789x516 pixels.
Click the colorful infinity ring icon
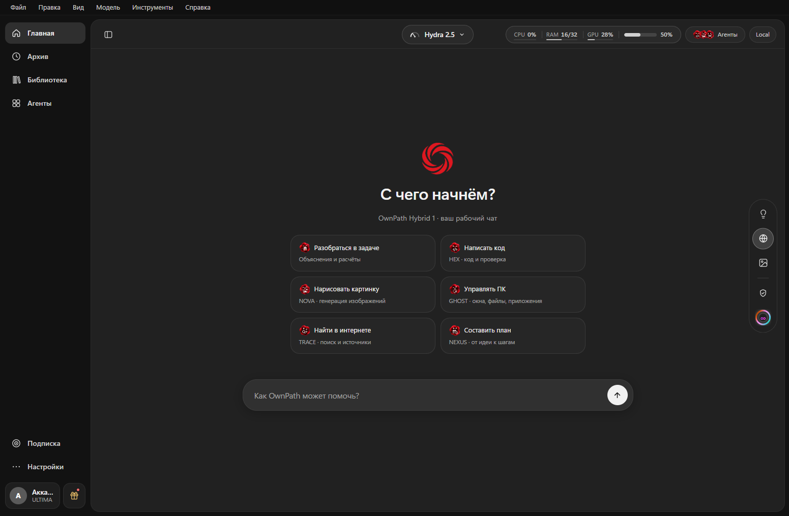click(763, 318)
